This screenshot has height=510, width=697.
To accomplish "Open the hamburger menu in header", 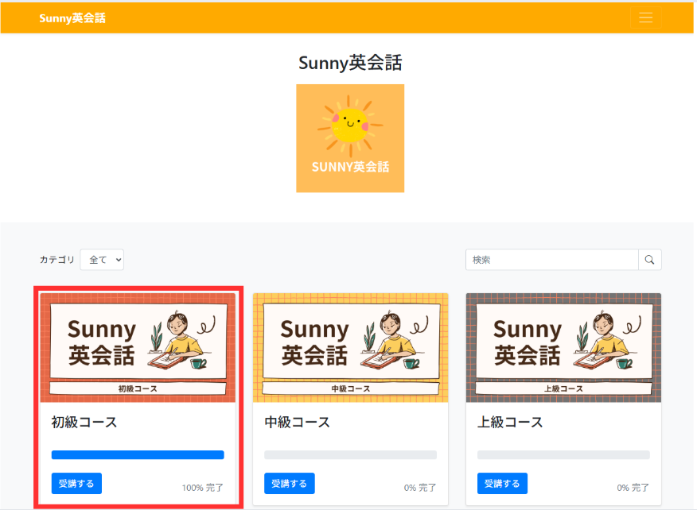I will pos(645,17).
